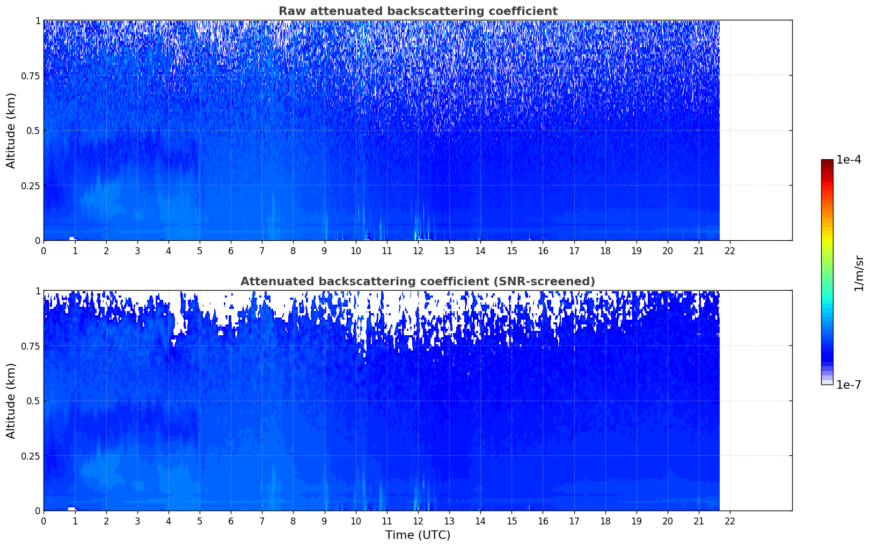Click the title 'Attenuated backscattering coefficient (SNR-screened)'
Image resolution: width=870 pixels, height=547 pixels.
point(418,282)
